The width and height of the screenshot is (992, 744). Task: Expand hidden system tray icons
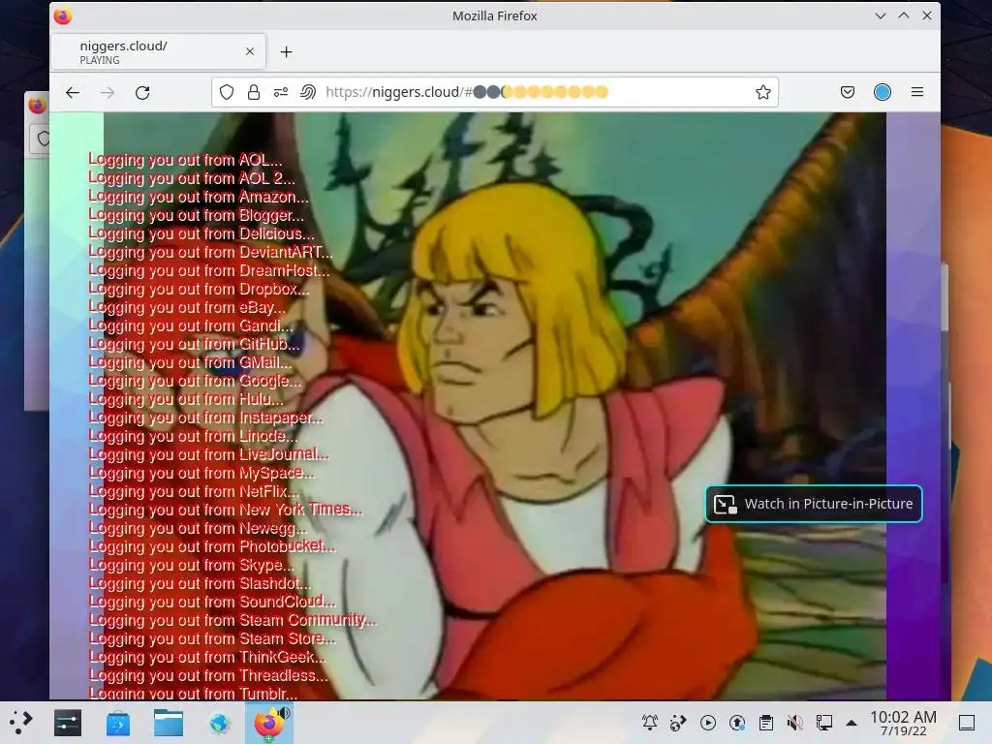point(852,723)
